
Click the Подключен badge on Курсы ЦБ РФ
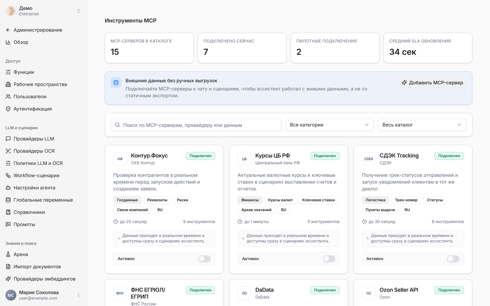click(x=325, y=156)
